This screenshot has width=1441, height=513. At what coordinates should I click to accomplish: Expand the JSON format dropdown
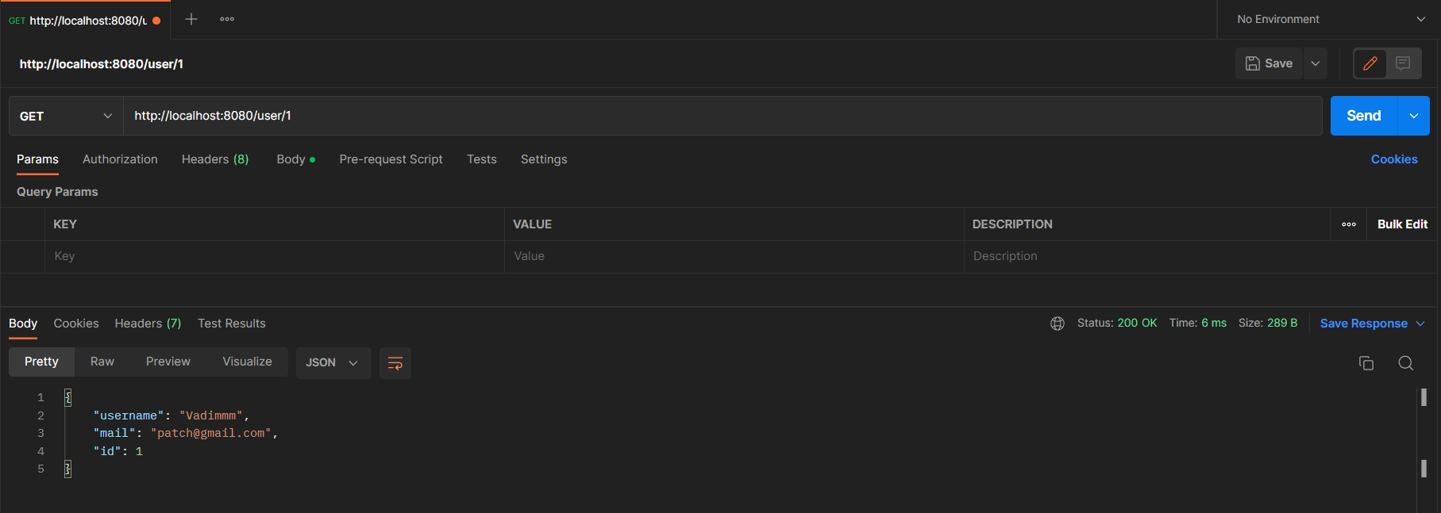coord(333,363)
